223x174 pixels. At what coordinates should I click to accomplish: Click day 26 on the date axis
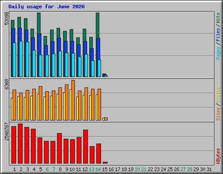coord(176,169)
